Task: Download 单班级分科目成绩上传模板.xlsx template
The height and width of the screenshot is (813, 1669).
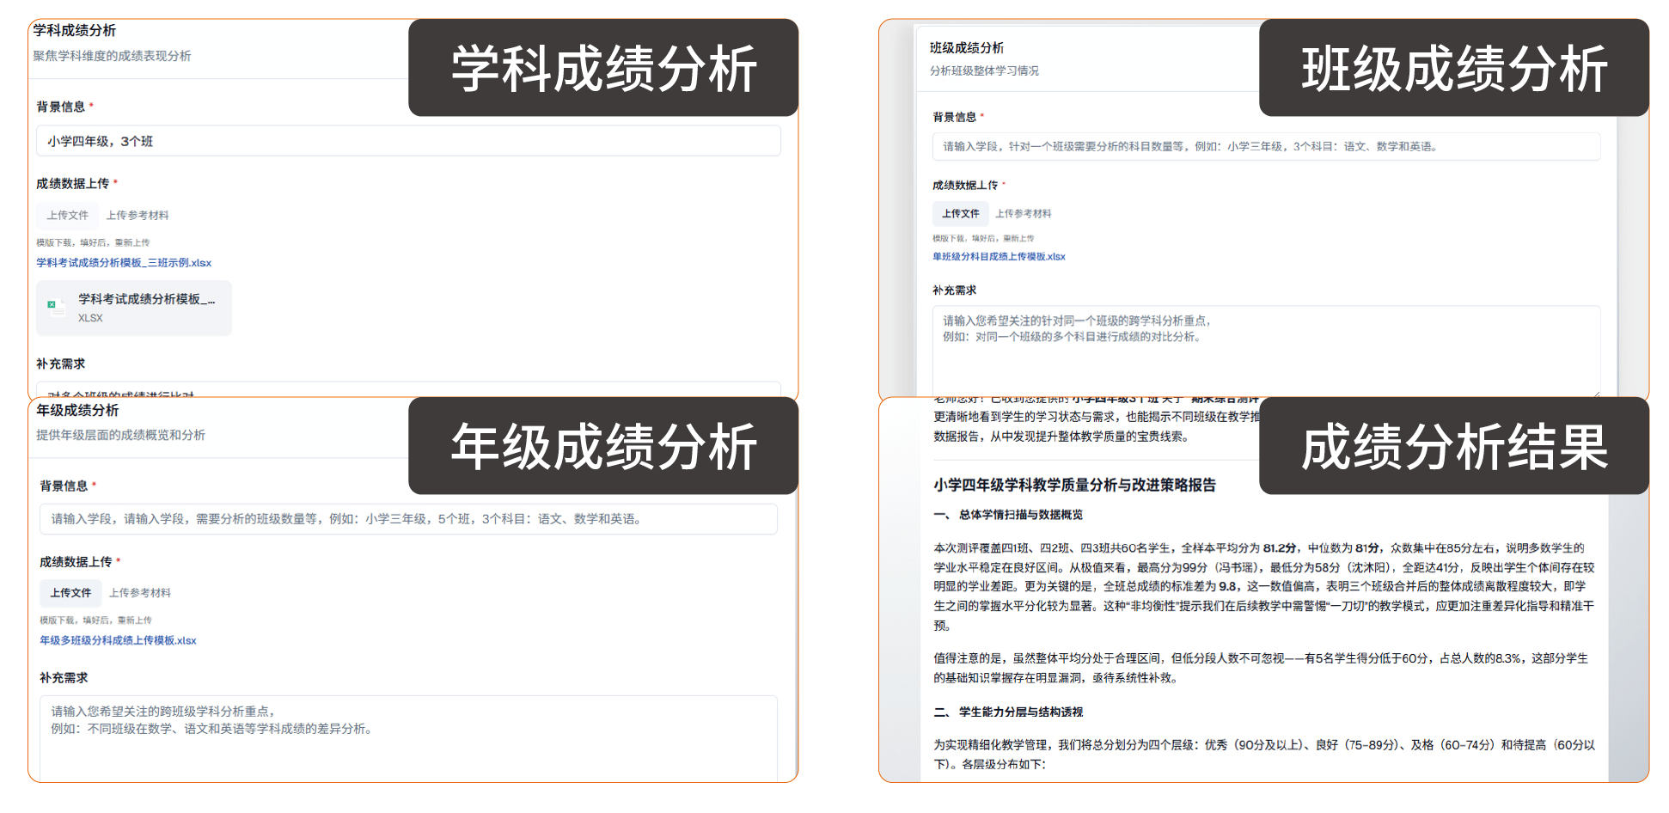Action: click(x=999, y=256)
